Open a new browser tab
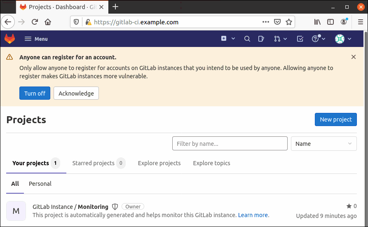The height and width of the screenshot is (227, 368). point(115,7)
